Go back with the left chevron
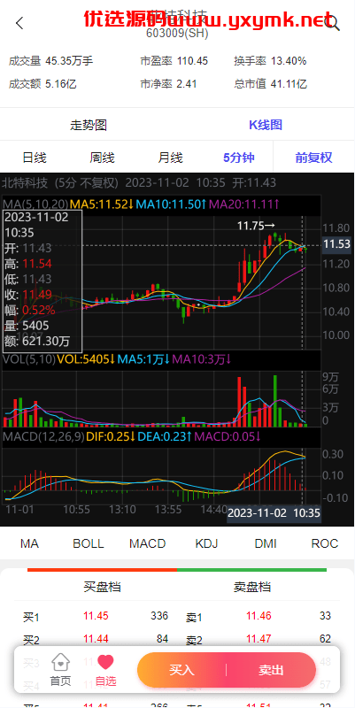This screenshot has height=708, width=355. [19, 23]
